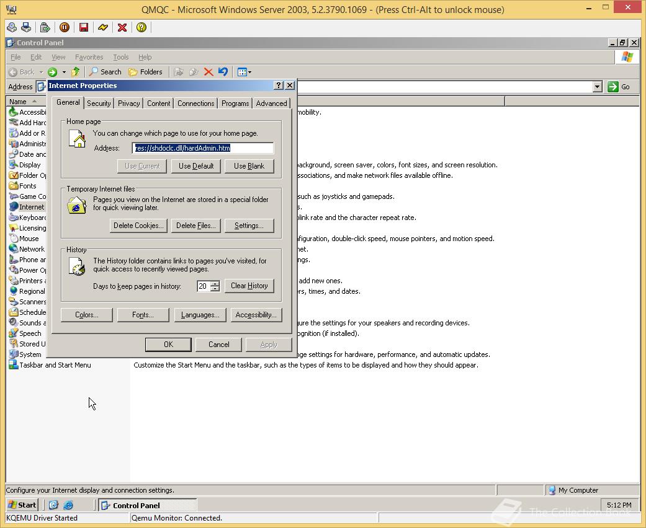The height and width of the screenshot is (528, 646).
Task: Open the yellow question-mark help icon
Action: (x=141, y=27)
